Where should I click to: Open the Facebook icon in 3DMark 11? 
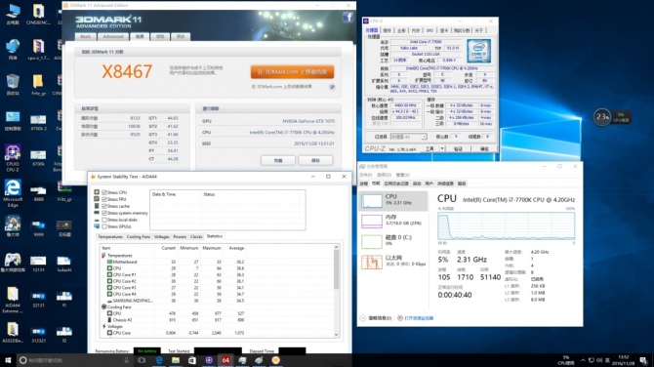(347, 18)
